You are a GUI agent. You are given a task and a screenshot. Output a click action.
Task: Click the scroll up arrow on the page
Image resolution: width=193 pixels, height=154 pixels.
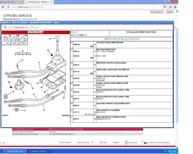177,11
